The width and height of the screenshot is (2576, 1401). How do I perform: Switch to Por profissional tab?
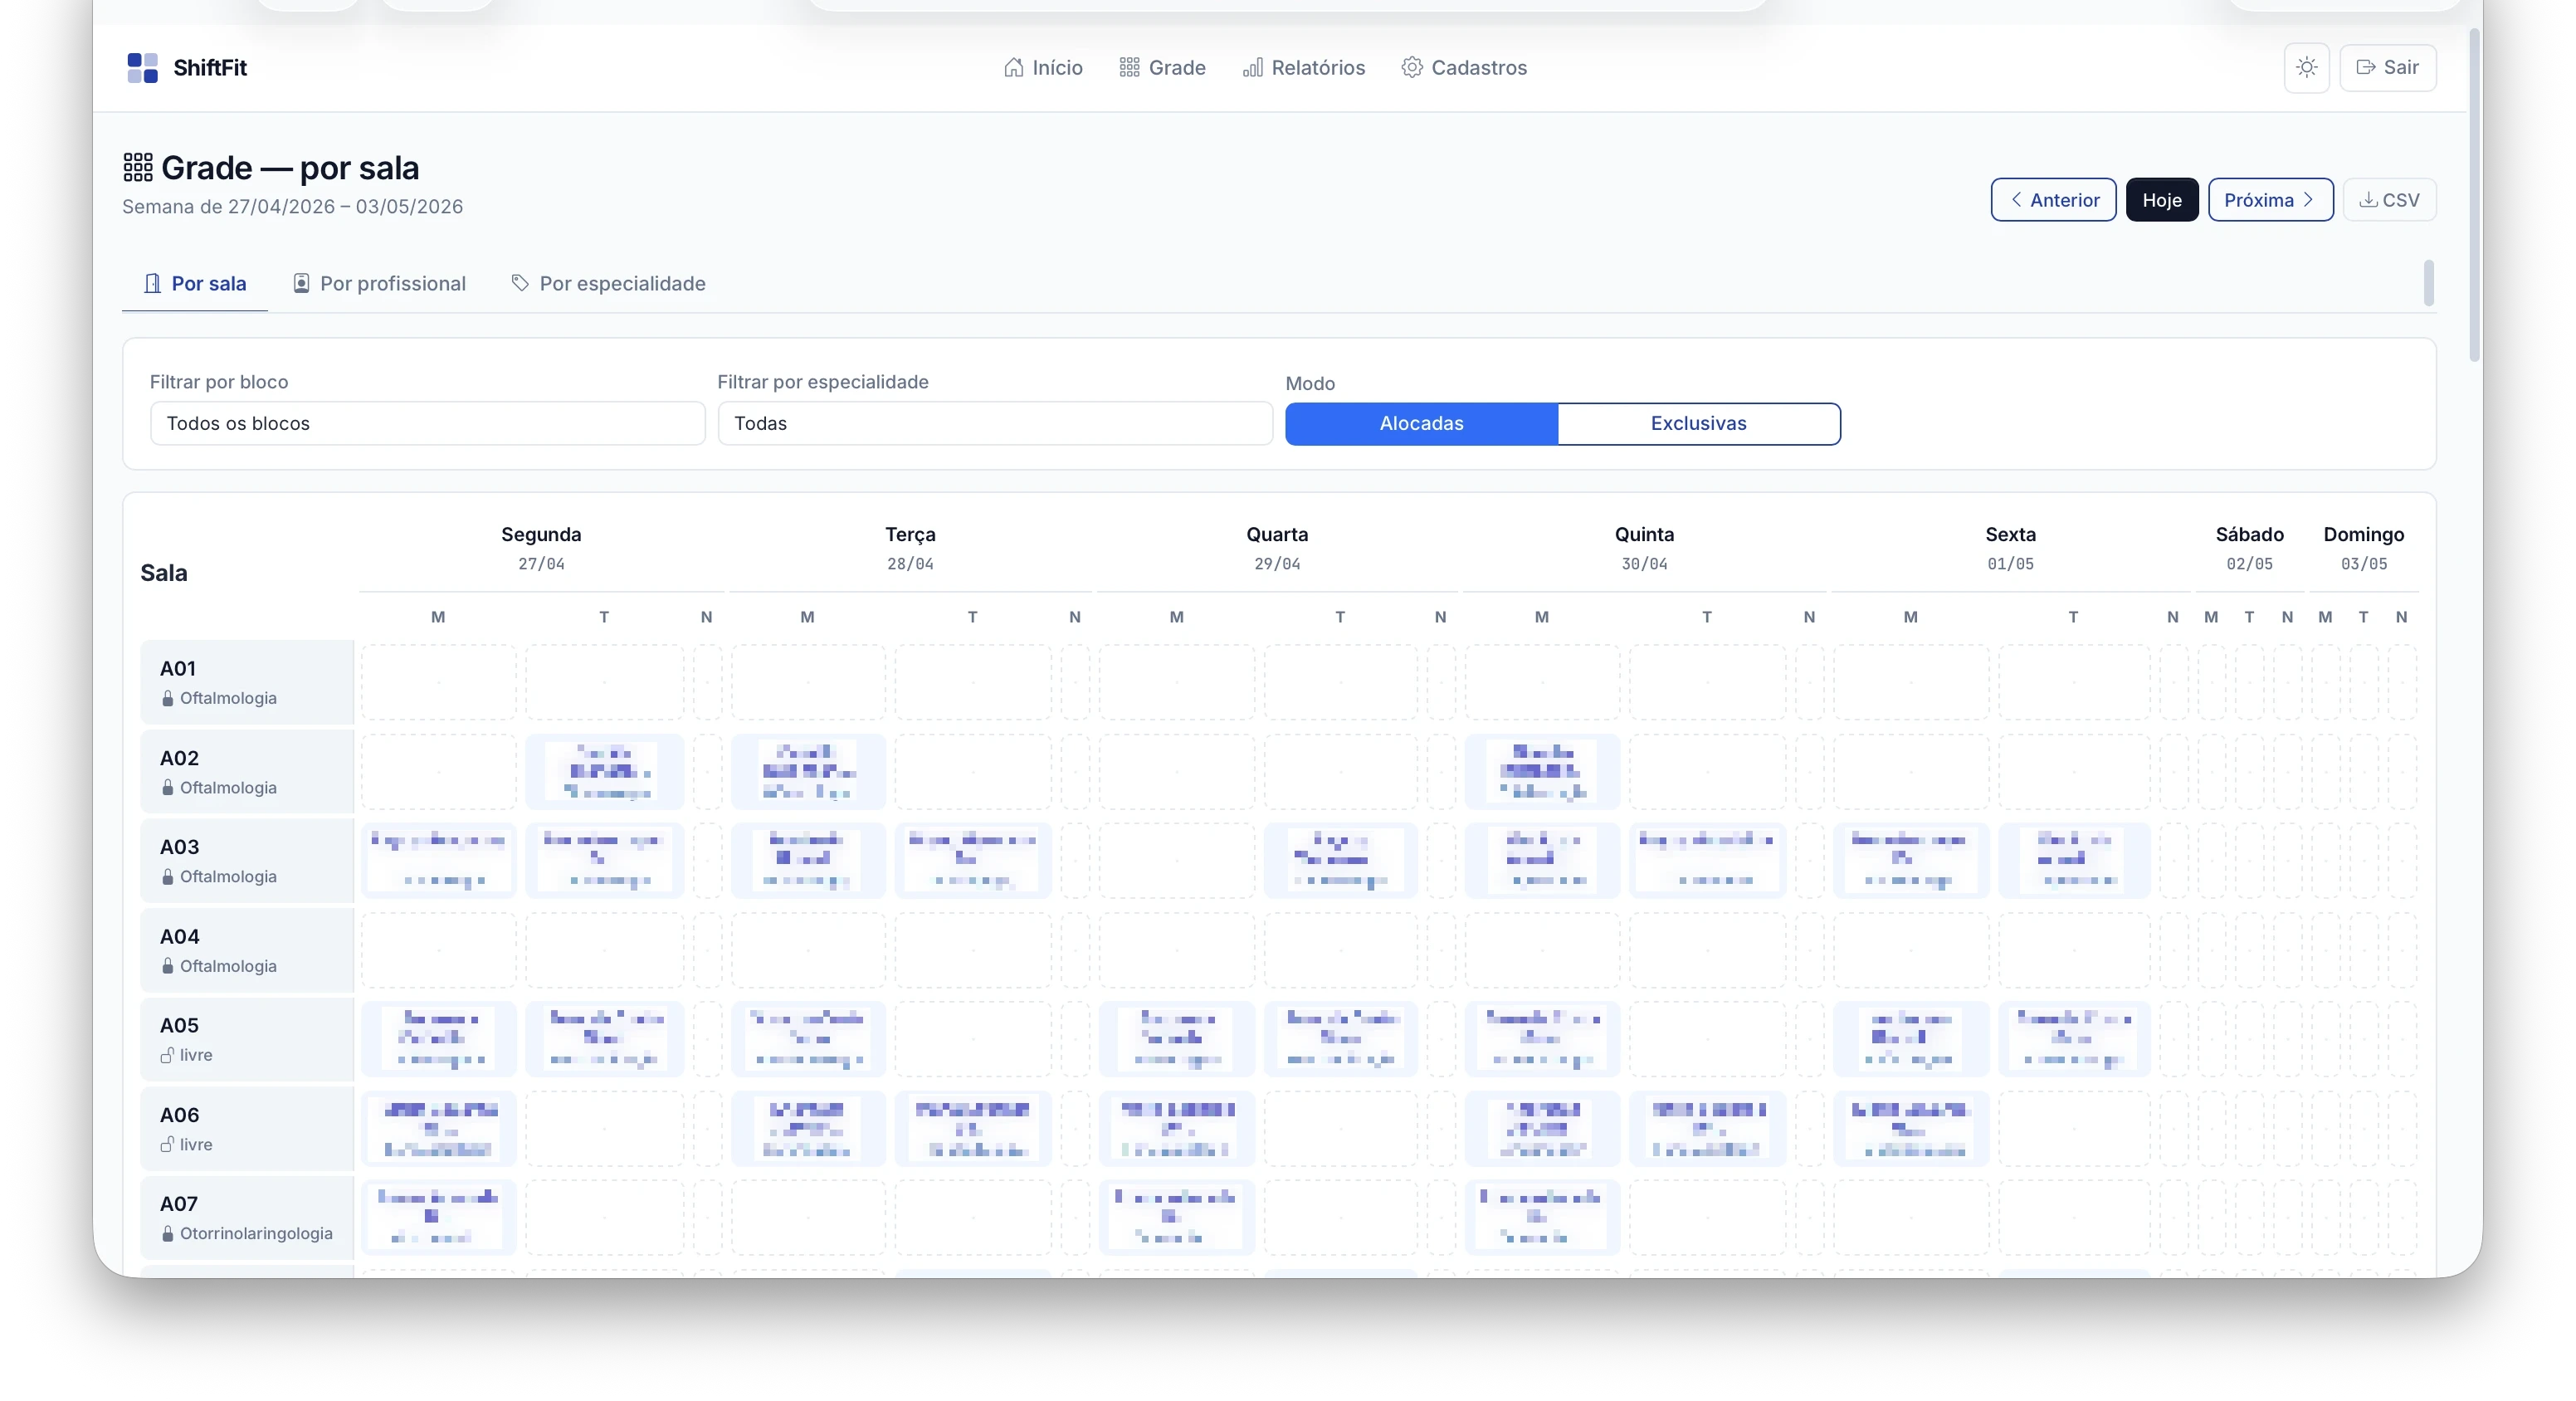(379, 284)
